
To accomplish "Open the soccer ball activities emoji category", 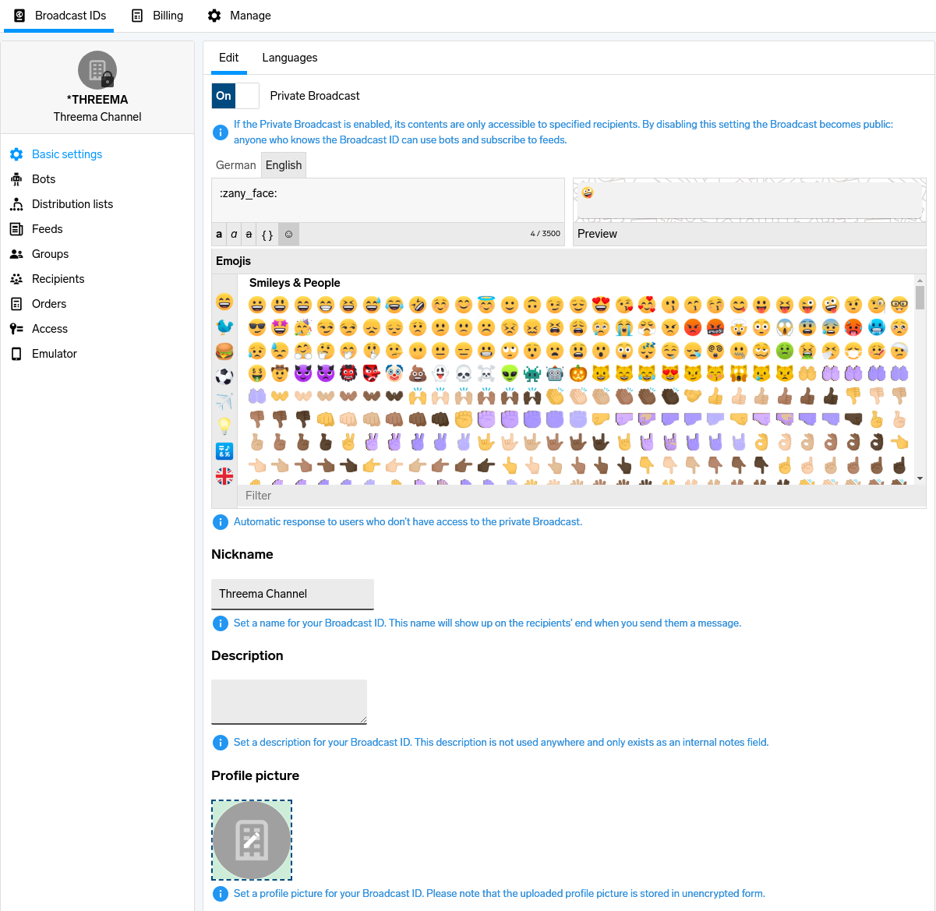I will click(x=224, y=376).
